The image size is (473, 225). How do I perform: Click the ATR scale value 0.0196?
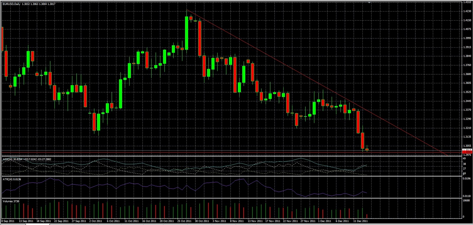click(x=467, y=178)
